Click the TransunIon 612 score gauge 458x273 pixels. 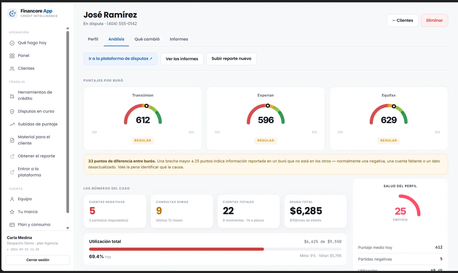(143, 114)
